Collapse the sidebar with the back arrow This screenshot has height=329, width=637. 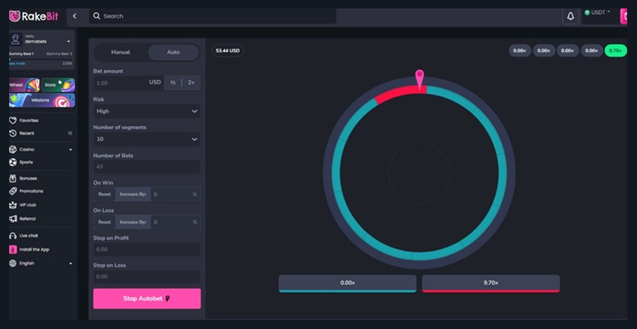click(x=74, y=16)
